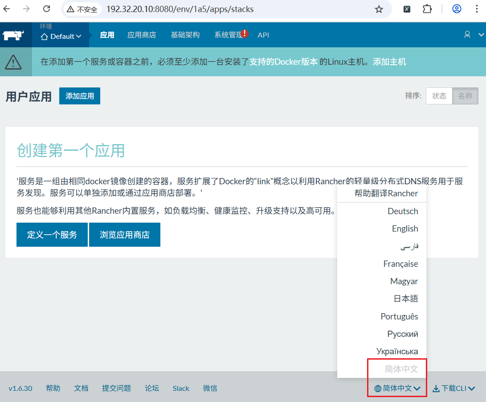The width and height of the screenshot is (486, 402).
Task: Reload the page with refresh icon
Action: pos(46,9)
